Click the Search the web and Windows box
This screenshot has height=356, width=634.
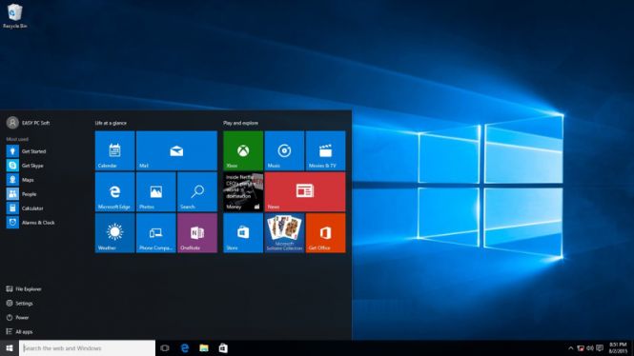click(x=87, y=348)
